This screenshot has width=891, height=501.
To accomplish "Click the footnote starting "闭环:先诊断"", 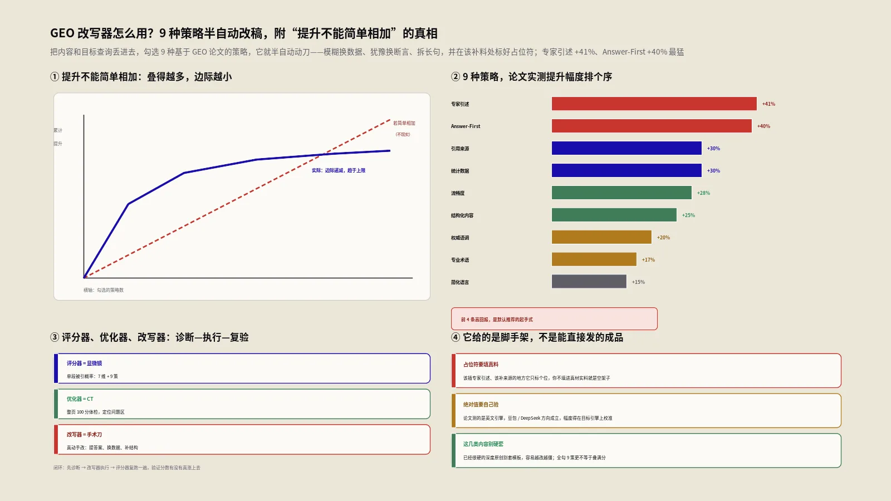I will pyautogui.click(x=127, y=468).
